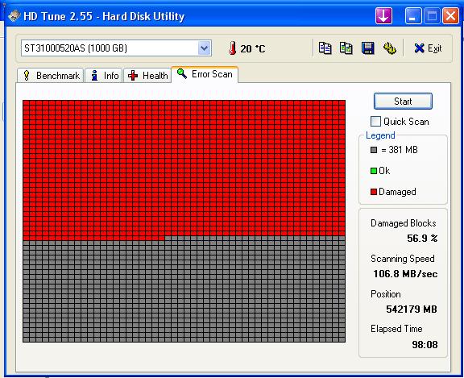The height and width of the screenshot is (378, 464).
Task: Copy info to clipboard icon
Action: click(325, 48)
